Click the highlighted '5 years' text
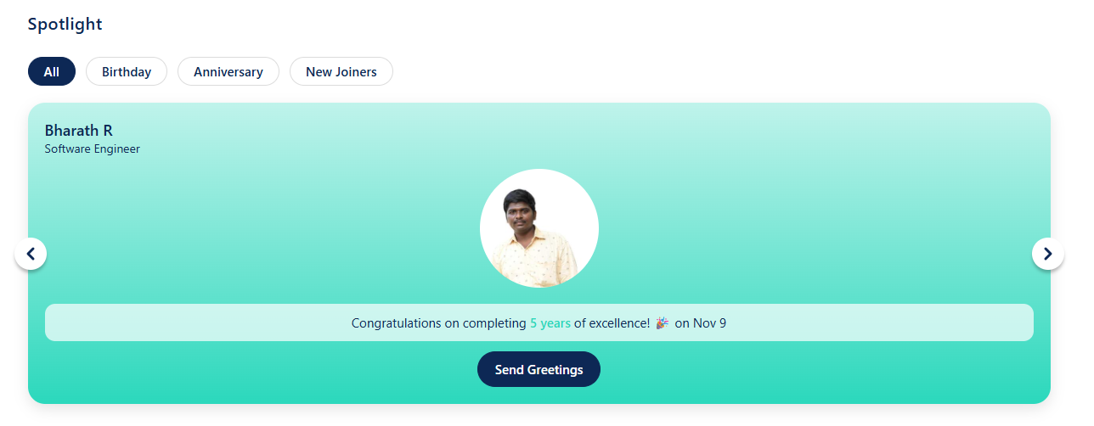This screenshot has height=426, width=1094. click(x=550, y=323)
